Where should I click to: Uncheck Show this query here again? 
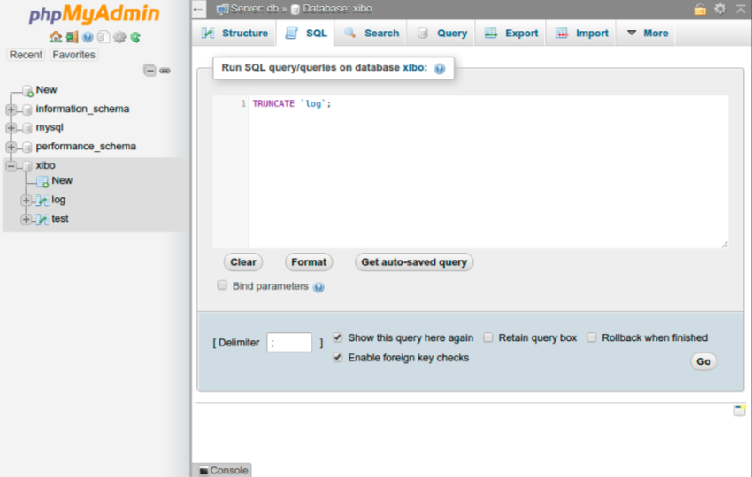click(x=338, y=337)
